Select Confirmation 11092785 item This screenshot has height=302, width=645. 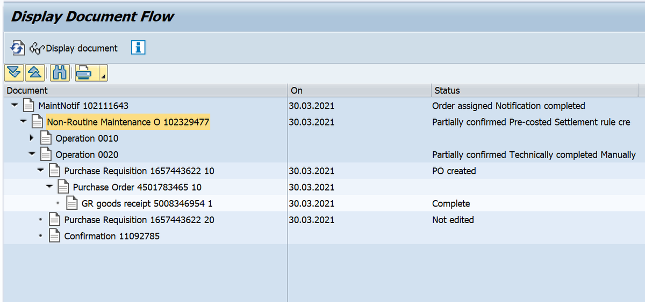(x=112, y=236)
